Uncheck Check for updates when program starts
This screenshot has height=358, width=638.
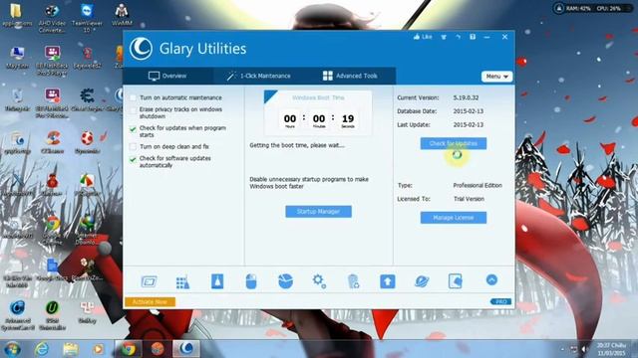pos(133,128)
